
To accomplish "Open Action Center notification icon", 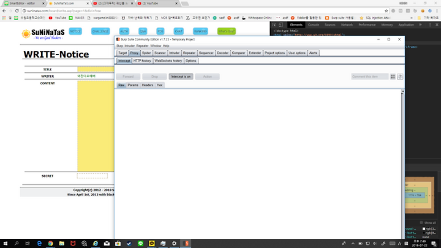I will [x=434, y=244].
